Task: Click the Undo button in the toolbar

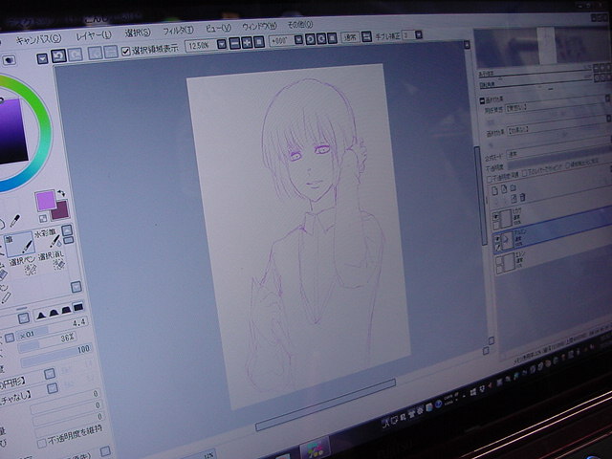Action: tap(58, 56)
